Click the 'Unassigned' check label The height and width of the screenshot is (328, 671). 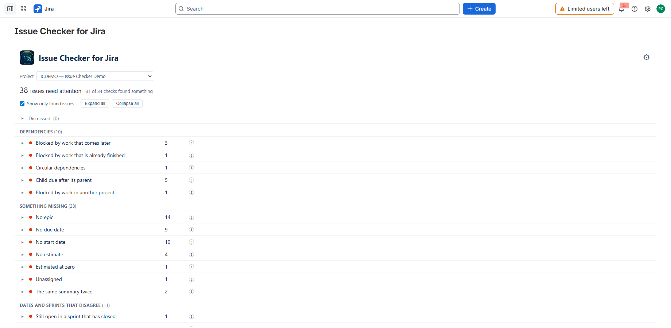pos(49,279)
